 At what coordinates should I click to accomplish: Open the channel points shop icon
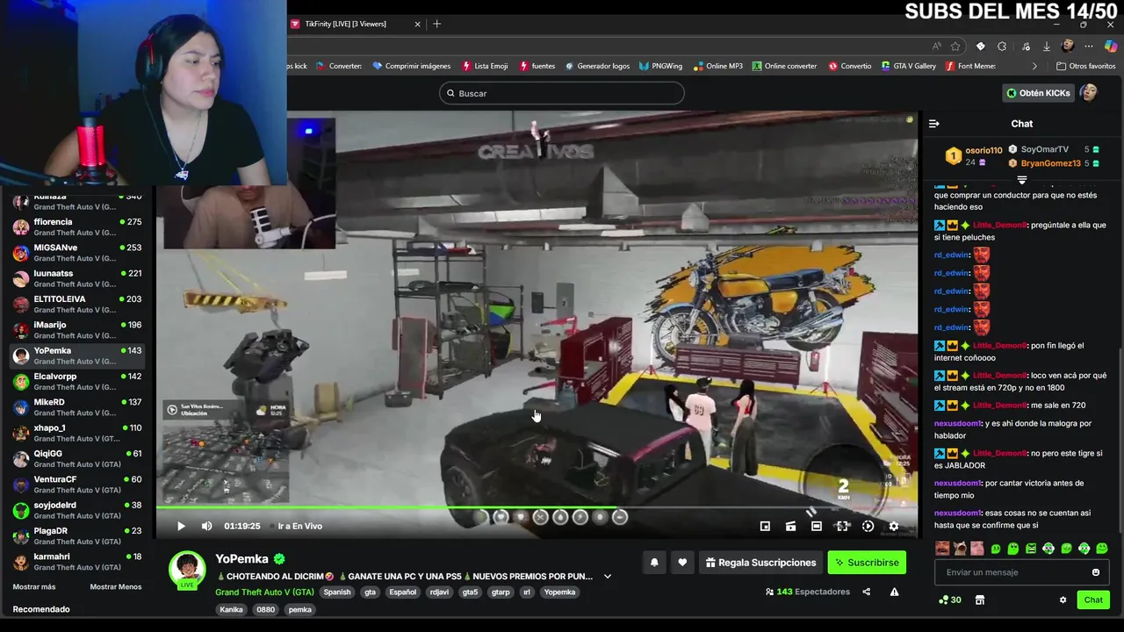[x=980, y=600]
